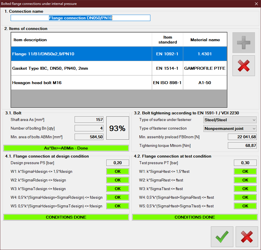The image size is (261, 250).
Task: Select the Flange 11/B1/DN50x2,9/PN10 row
Action: [81, 54]
